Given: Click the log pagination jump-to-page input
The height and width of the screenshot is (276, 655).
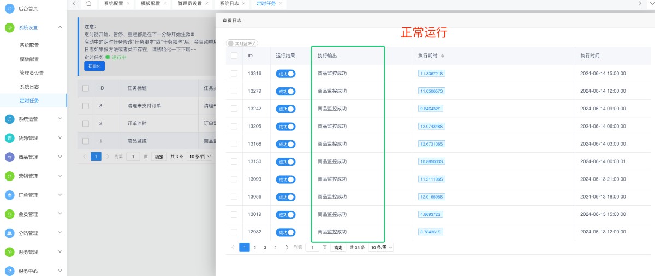Looking at the screenshot, I should coord(312,247).
